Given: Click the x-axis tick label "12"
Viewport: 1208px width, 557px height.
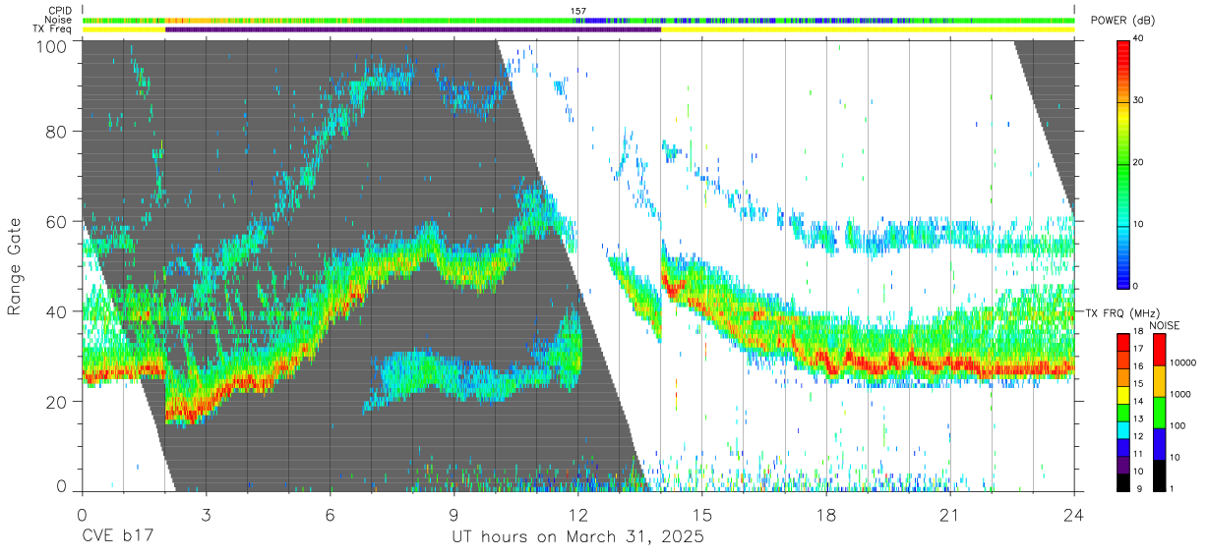Looking at the screenshot, I should [578, 516].
